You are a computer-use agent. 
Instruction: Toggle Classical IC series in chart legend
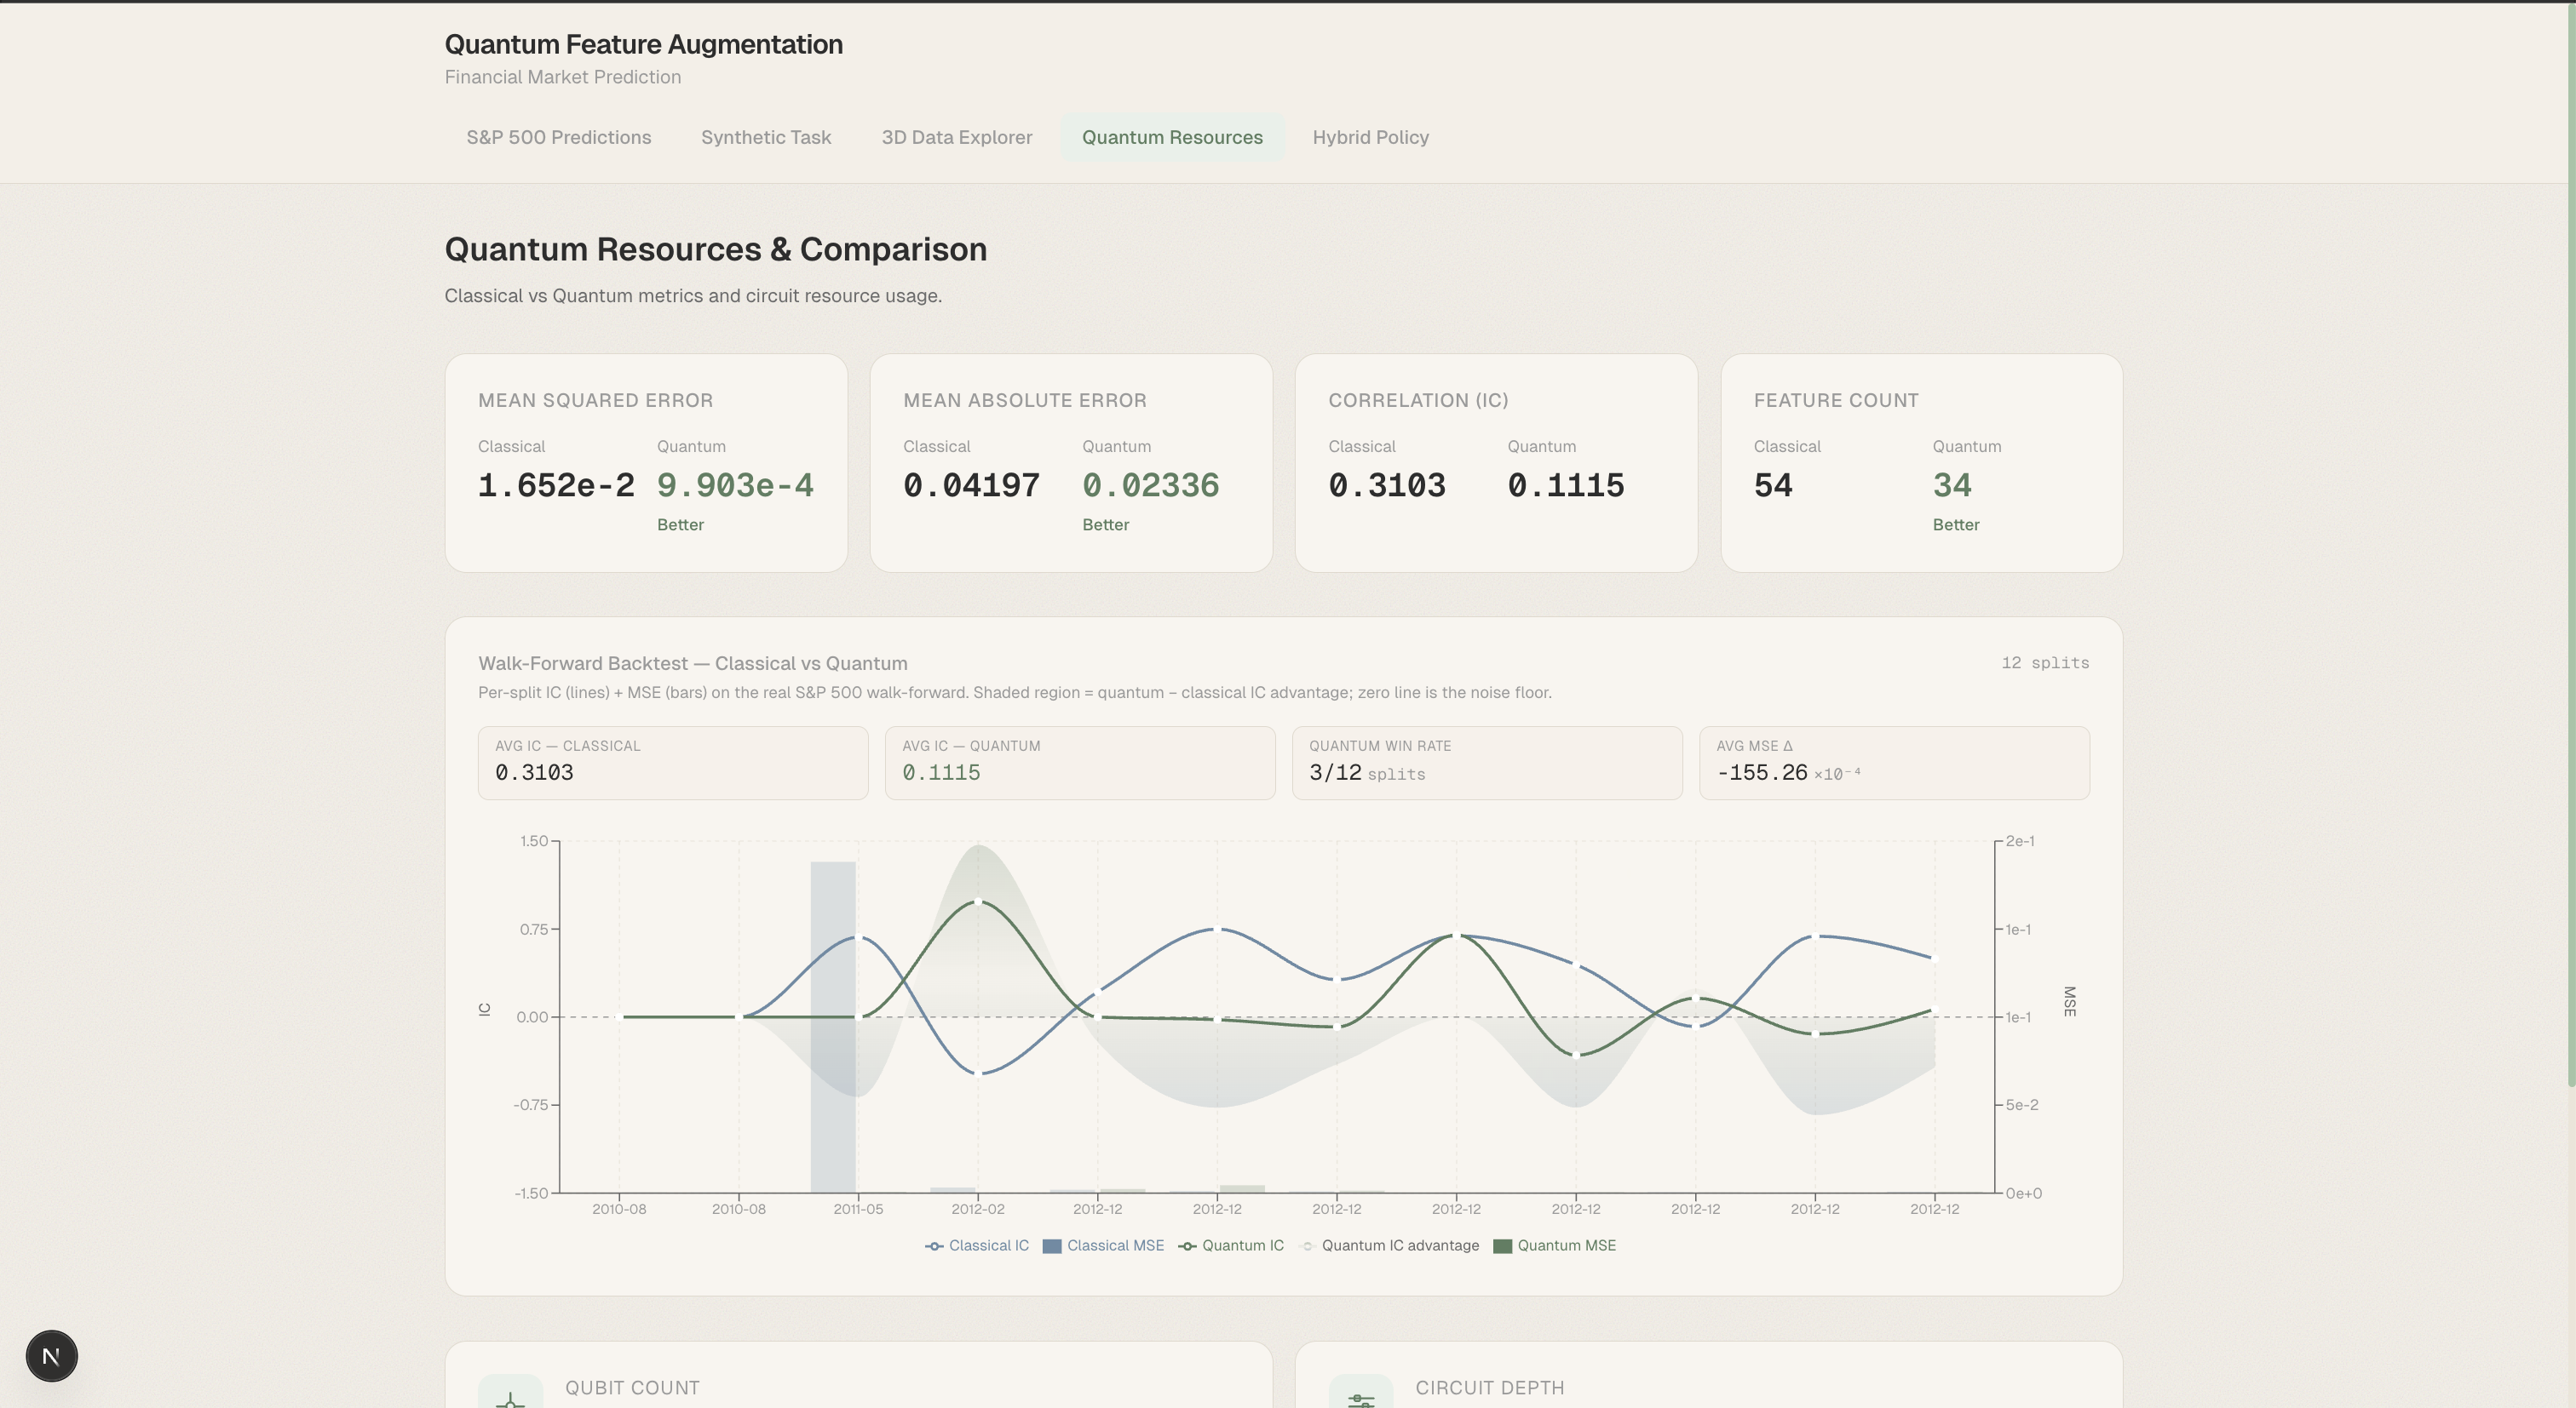coord(977,1246)
